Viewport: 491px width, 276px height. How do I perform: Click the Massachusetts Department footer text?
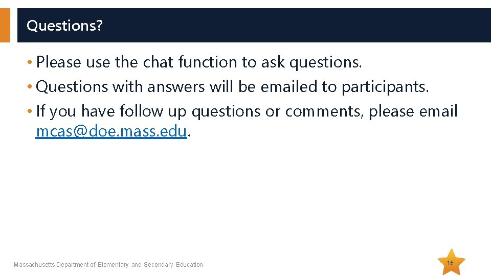point(108,265)
